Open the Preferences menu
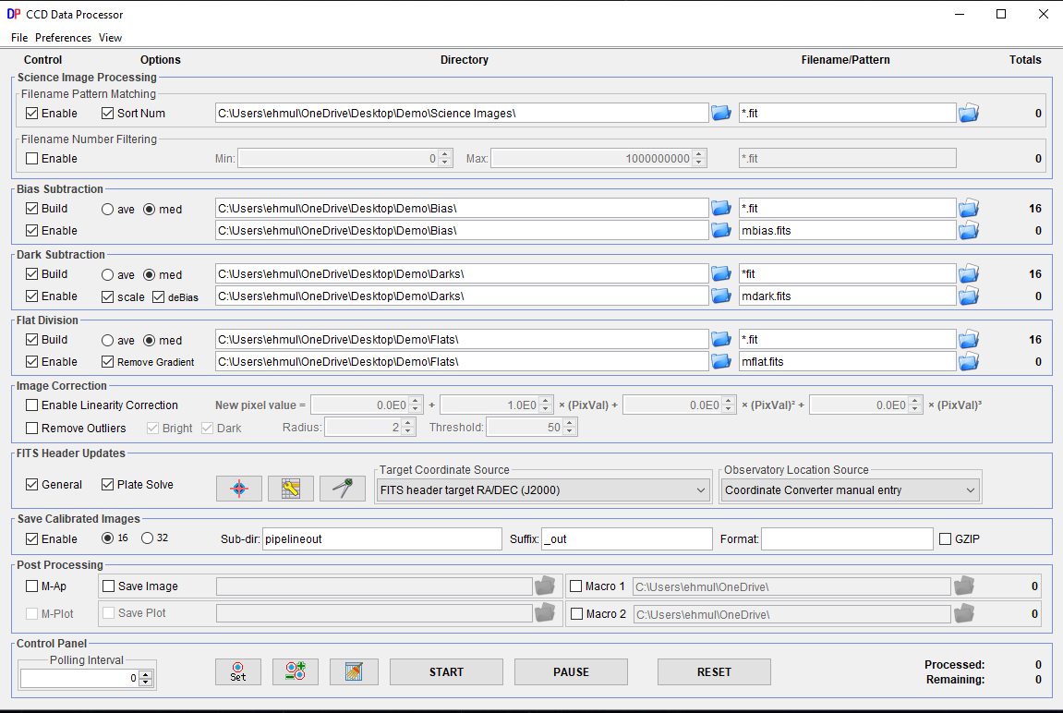 [63, 38]
